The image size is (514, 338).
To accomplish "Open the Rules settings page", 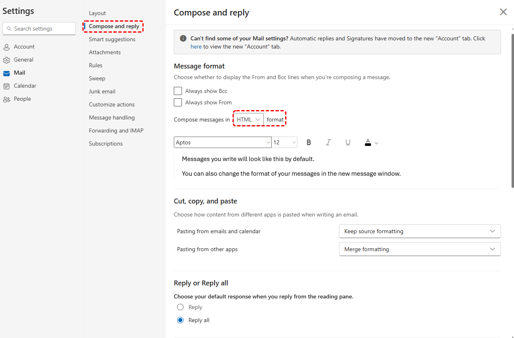I will point(95,65).
